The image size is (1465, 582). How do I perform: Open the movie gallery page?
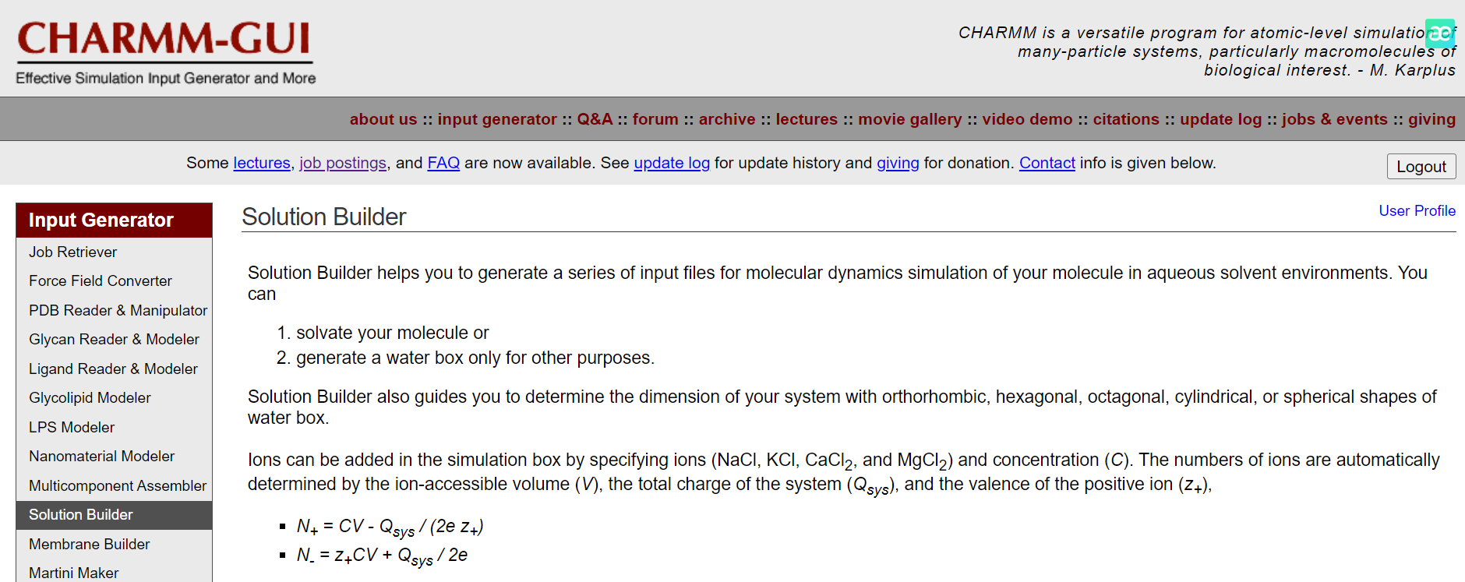pyautogui.click(x=909, y=119)
